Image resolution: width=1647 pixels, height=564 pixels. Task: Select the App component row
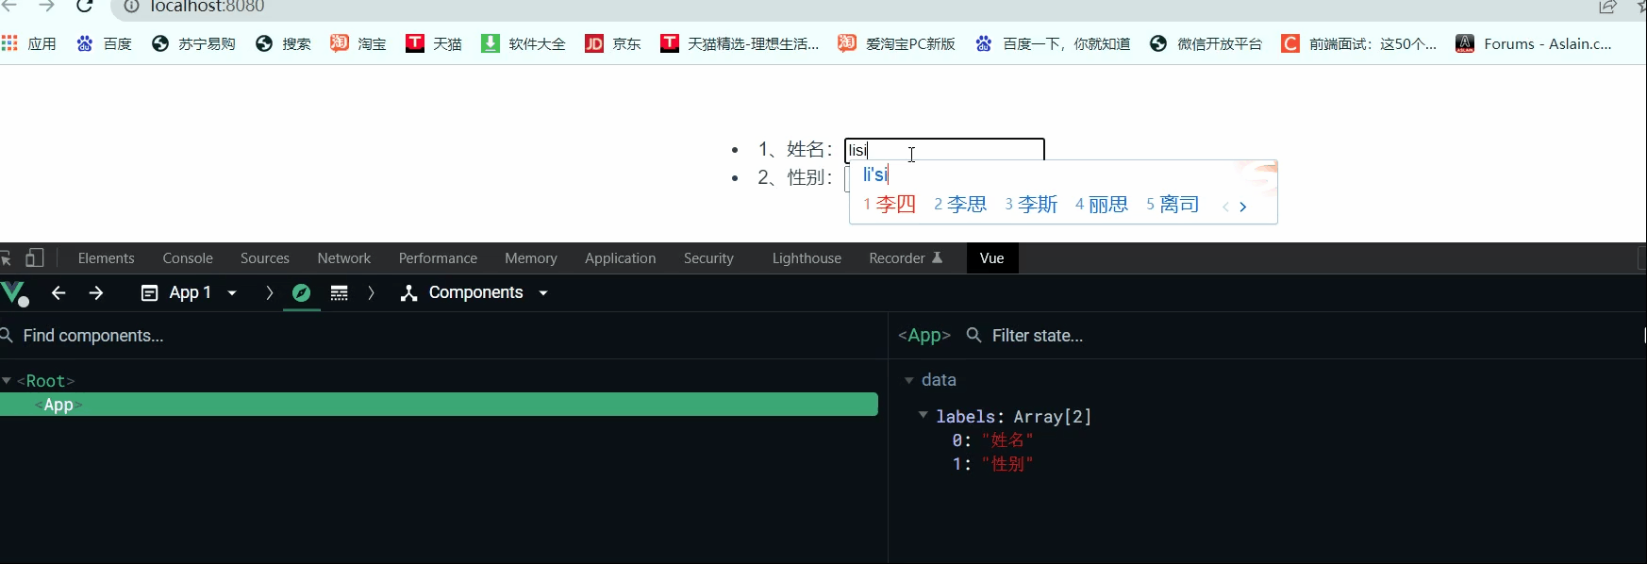point(439,405)
